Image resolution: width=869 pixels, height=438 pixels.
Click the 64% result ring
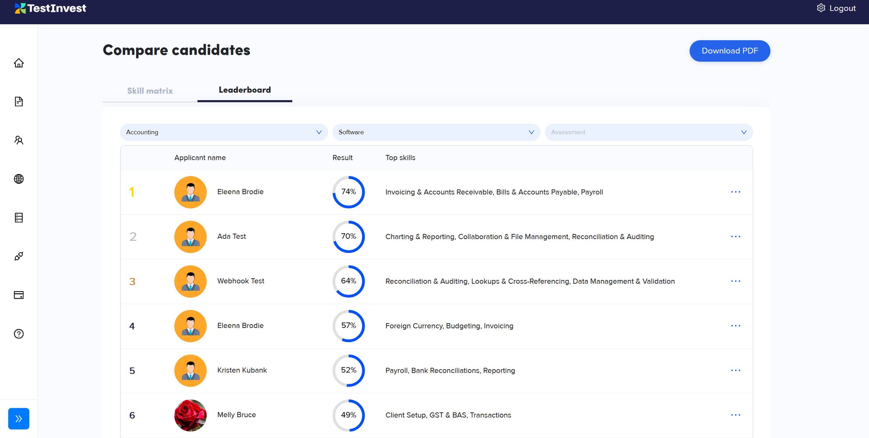349,281
